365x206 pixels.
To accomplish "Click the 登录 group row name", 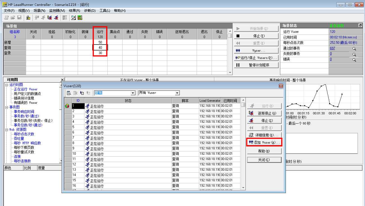I will tap(15, 53).
